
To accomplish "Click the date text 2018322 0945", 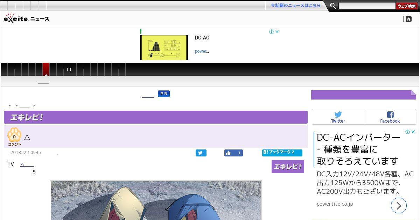I will [26, 153].
